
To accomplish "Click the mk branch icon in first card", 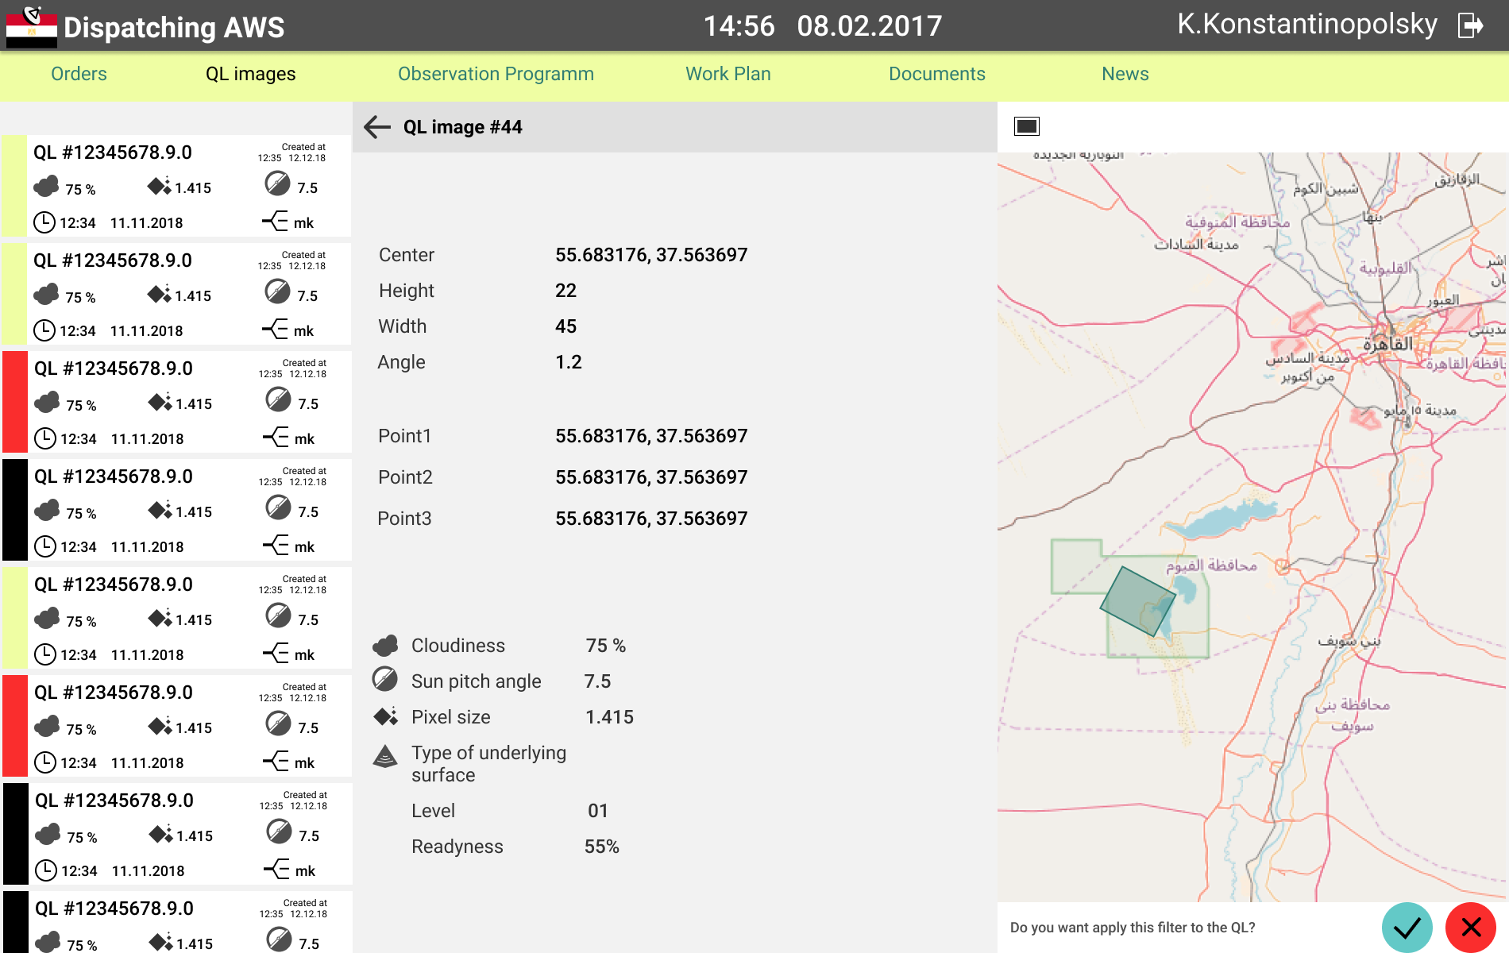I will (275, 221).
